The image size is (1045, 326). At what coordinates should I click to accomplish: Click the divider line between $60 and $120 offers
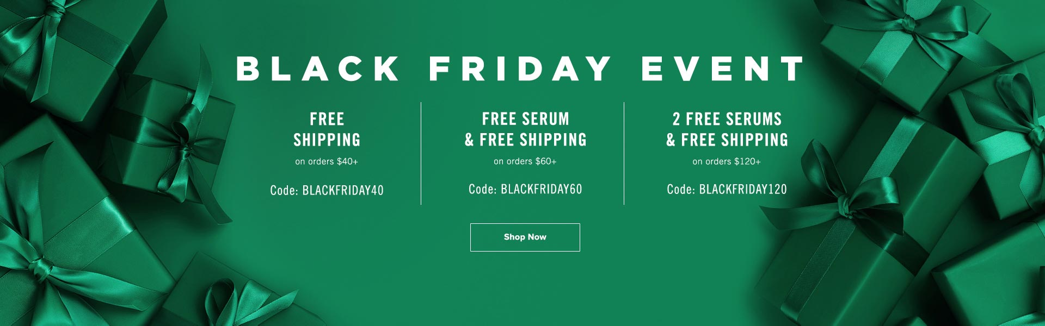point(624,153)
